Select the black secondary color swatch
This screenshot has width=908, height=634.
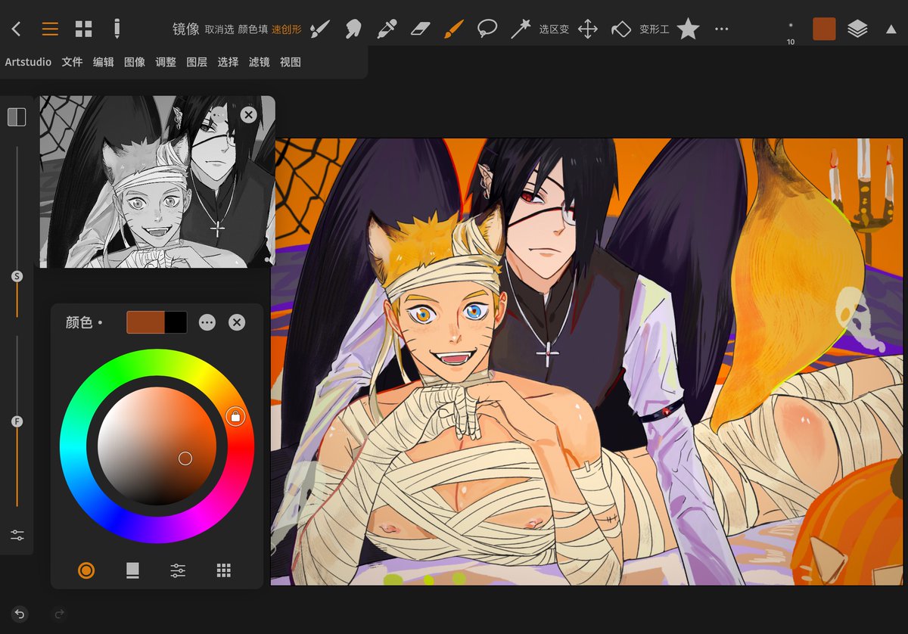(x=176, y=322)
